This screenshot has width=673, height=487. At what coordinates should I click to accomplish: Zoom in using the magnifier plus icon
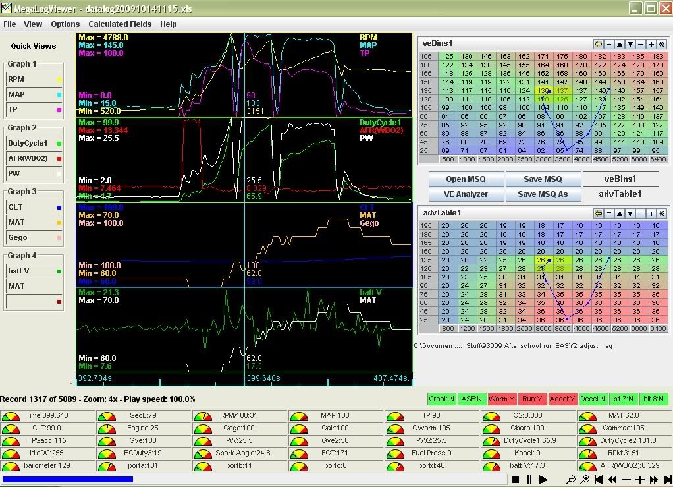point(585,480)
